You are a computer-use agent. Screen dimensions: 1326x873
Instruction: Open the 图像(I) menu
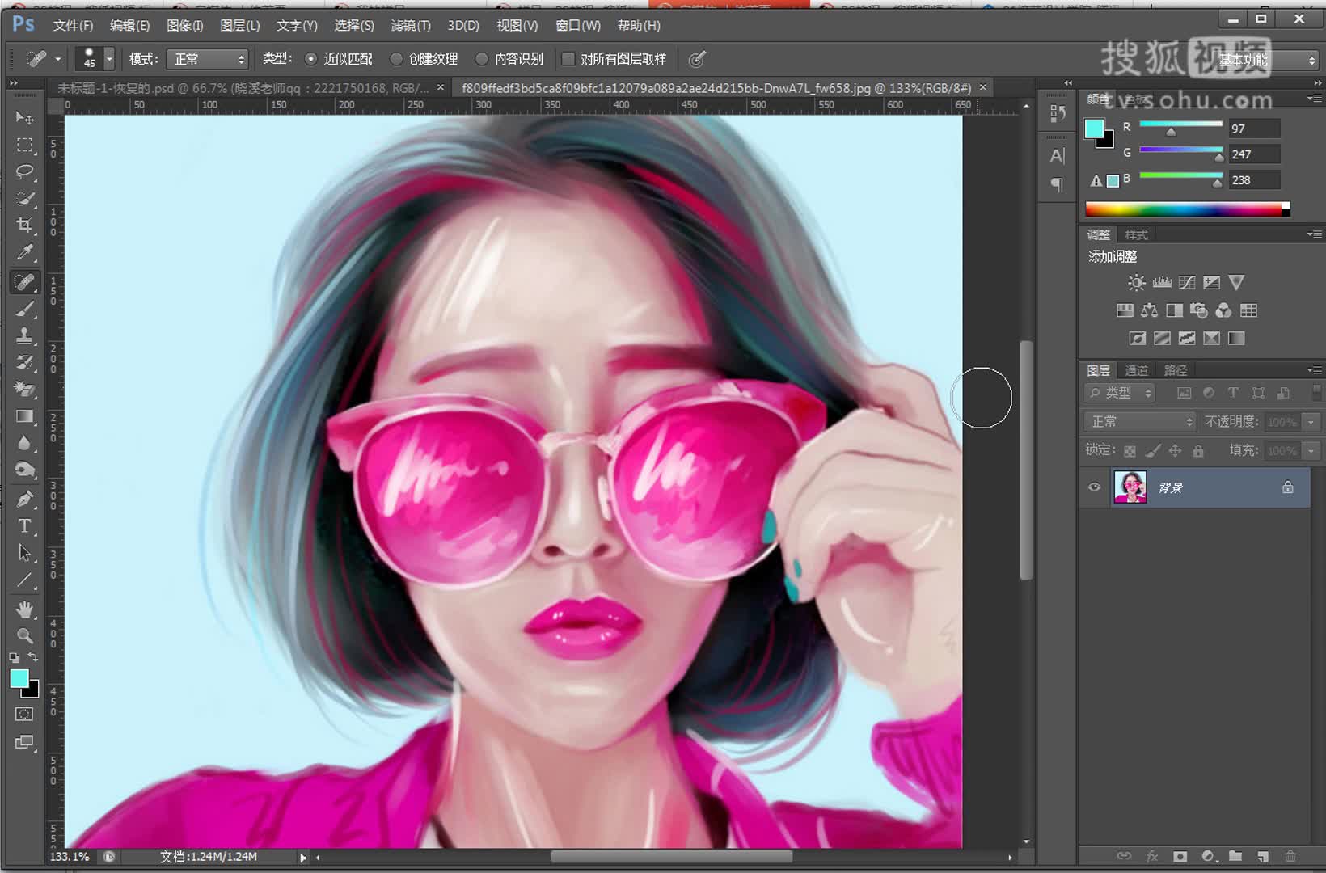[184, 26]
